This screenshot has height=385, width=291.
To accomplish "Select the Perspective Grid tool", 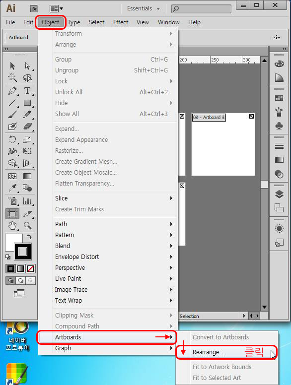I will point(27,163).
